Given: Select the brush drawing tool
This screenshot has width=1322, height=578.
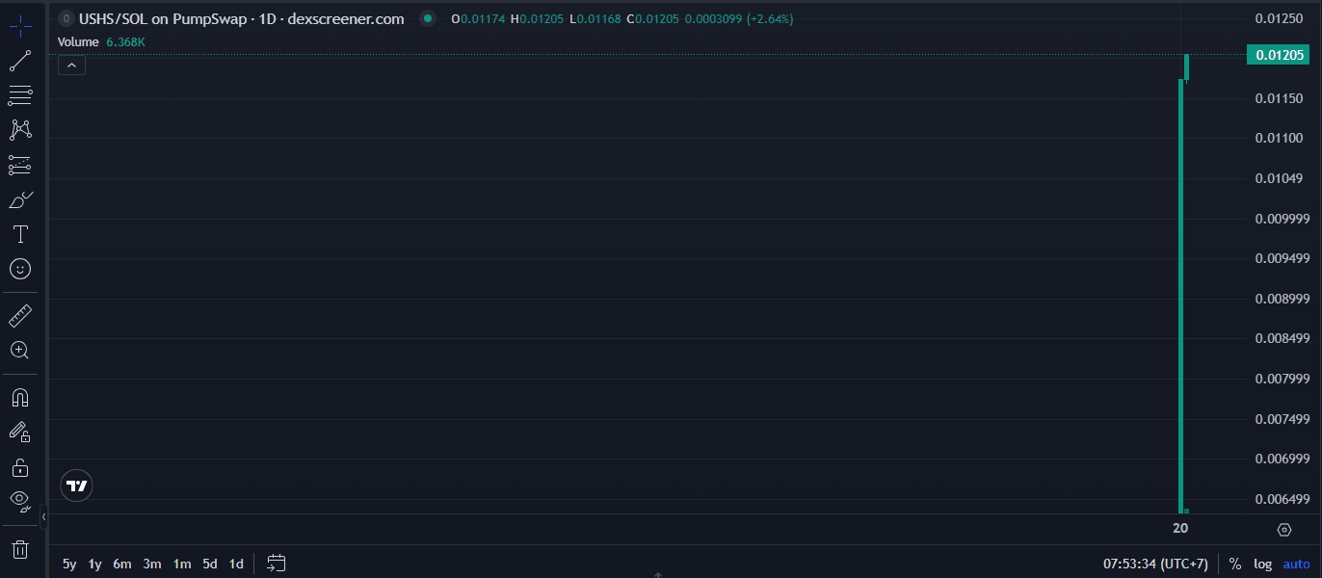Looking at the screenshot, I should (19, 199).
